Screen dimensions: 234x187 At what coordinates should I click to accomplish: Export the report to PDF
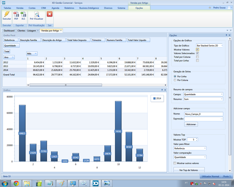[x=16, y=14]
